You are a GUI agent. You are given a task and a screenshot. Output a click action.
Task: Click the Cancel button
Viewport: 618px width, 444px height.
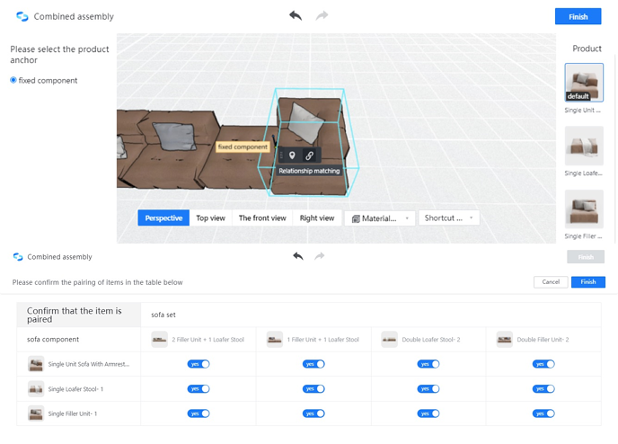coord(551,282)
